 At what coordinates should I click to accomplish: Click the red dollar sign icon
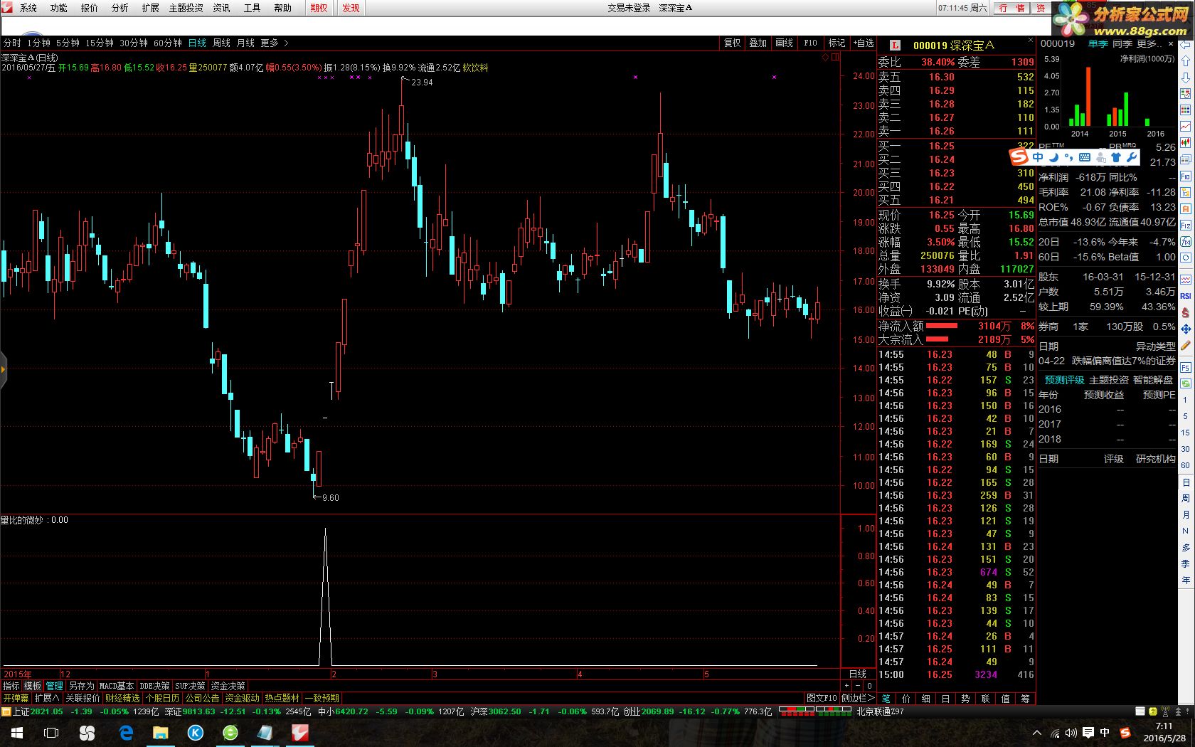click(1185, 312)
